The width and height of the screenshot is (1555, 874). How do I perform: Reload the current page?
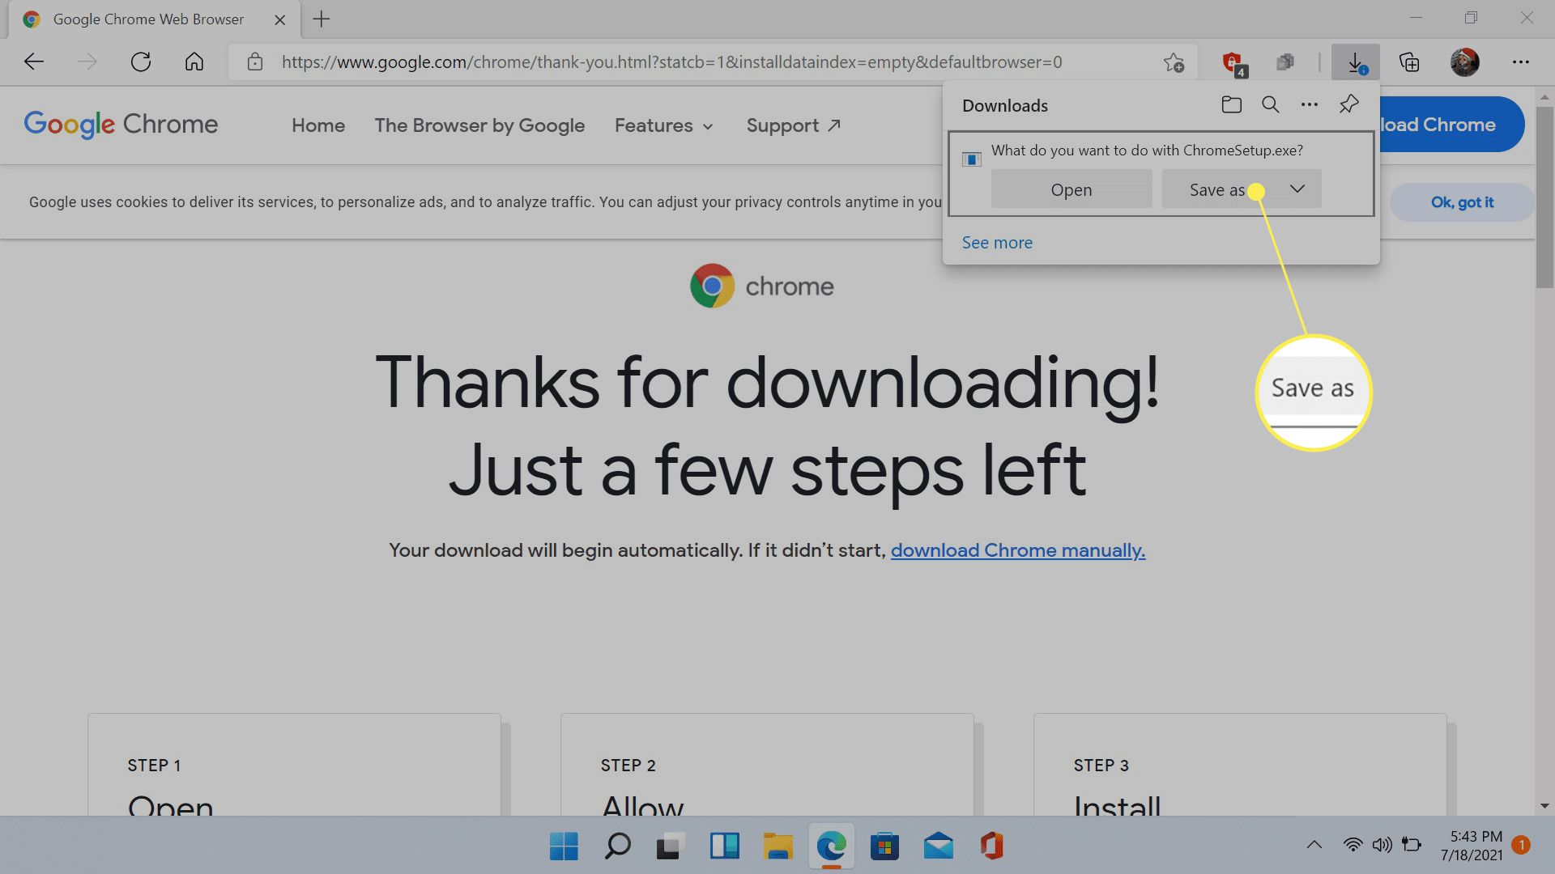(141, 62)
